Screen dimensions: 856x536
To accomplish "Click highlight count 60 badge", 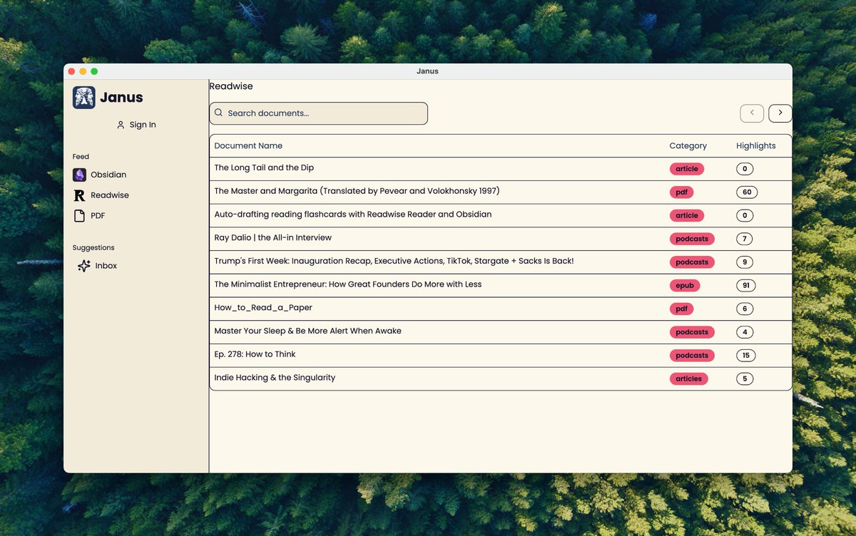I will (x=747, y=192).
